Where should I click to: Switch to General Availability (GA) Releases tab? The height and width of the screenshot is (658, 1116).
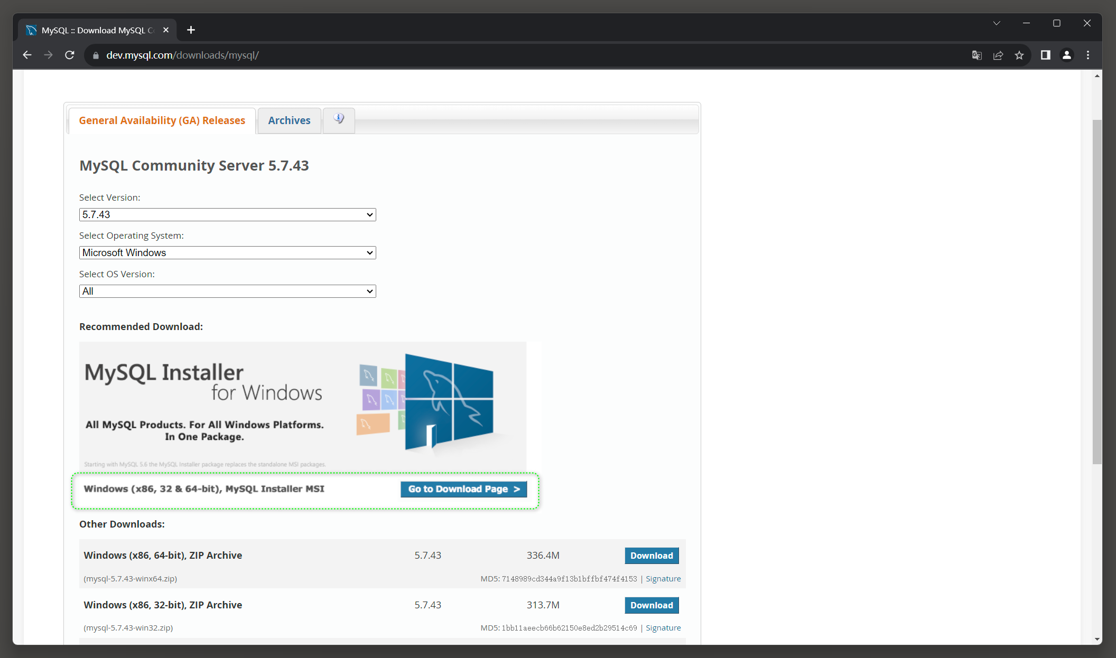tap(162, 120)
